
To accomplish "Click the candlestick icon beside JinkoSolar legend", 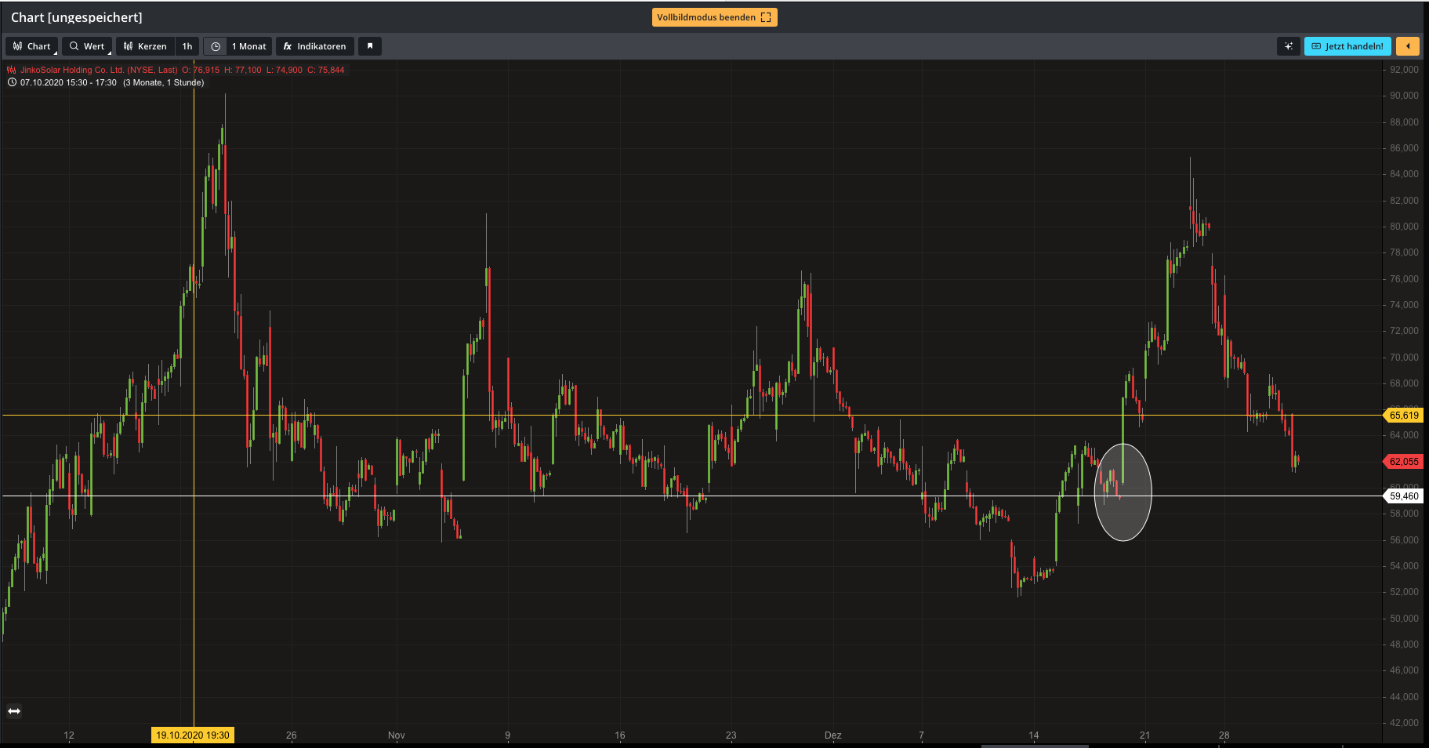I will 12,70.
